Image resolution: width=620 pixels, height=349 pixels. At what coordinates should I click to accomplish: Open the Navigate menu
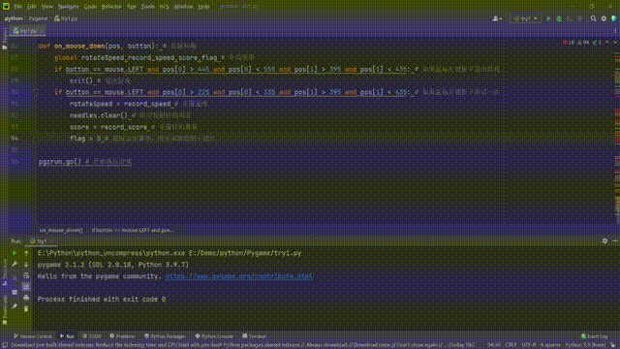click(68, 7)
